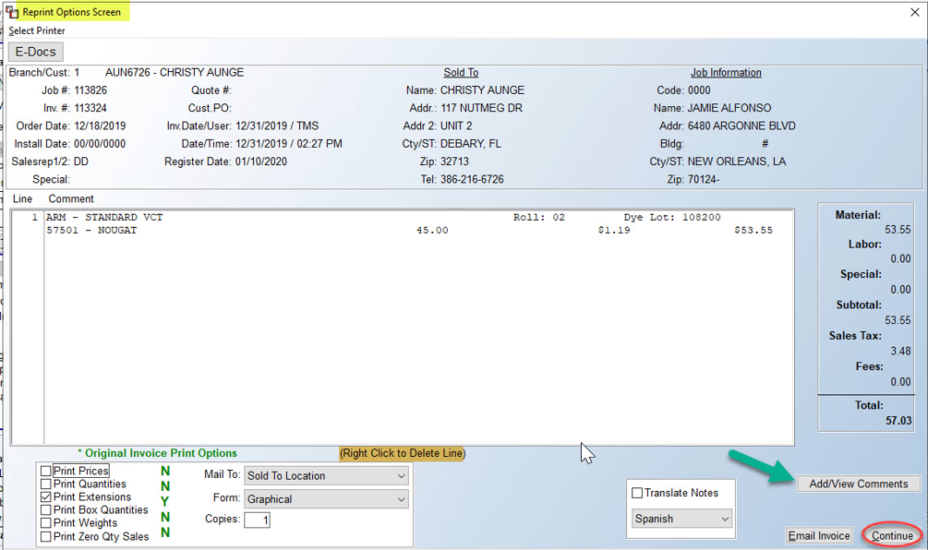Open the E-Docs button

[35, 52]
